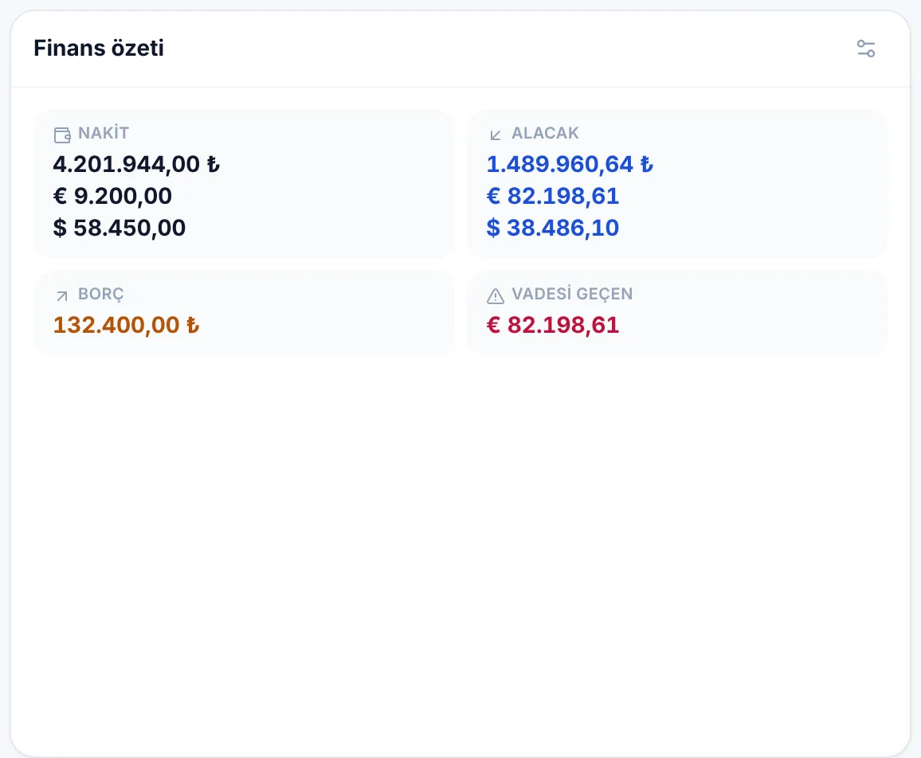Select the BORÇ label

[101, 294]
